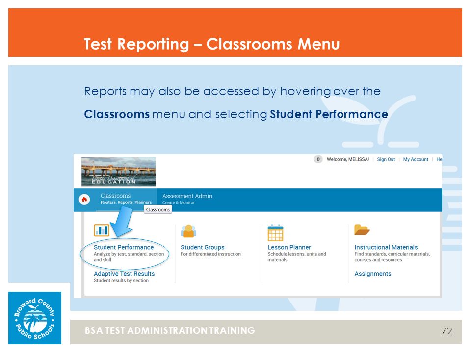The width and height of the screenshot is (471, 353).
Task: Click the Student Performance bar chart icon
Action: click(x=102, y=230)
